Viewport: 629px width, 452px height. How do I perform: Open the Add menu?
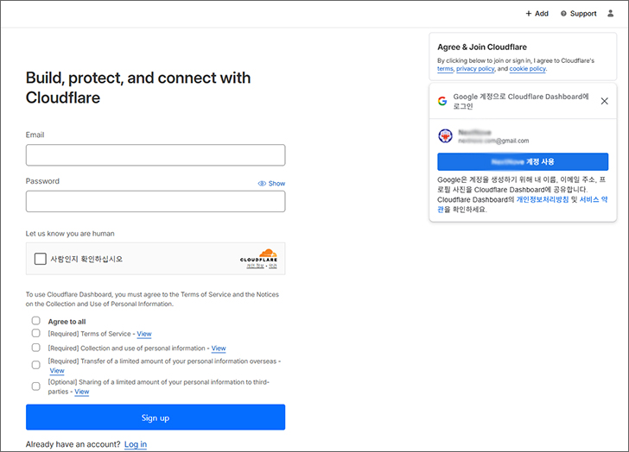[537, 14]
